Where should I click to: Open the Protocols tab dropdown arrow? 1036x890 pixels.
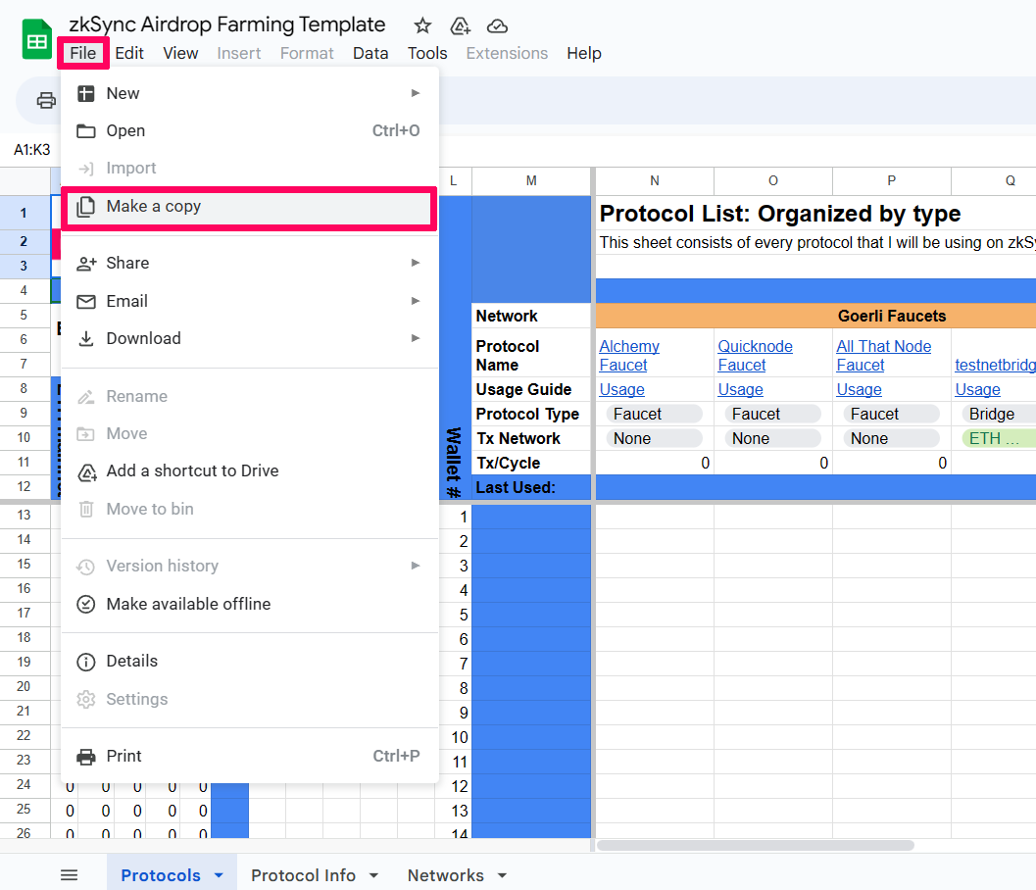219,875
